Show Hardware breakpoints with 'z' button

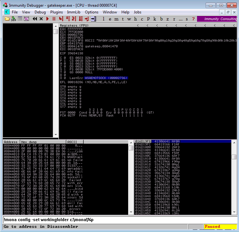point(168,19)
